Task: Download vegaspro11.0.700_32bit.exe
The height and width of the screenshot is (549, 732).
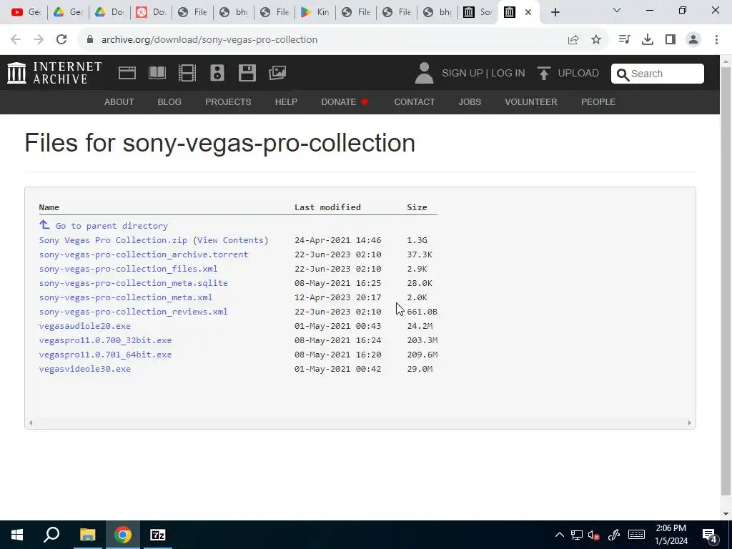Action: pyautogui.click(x=106, y=340)
